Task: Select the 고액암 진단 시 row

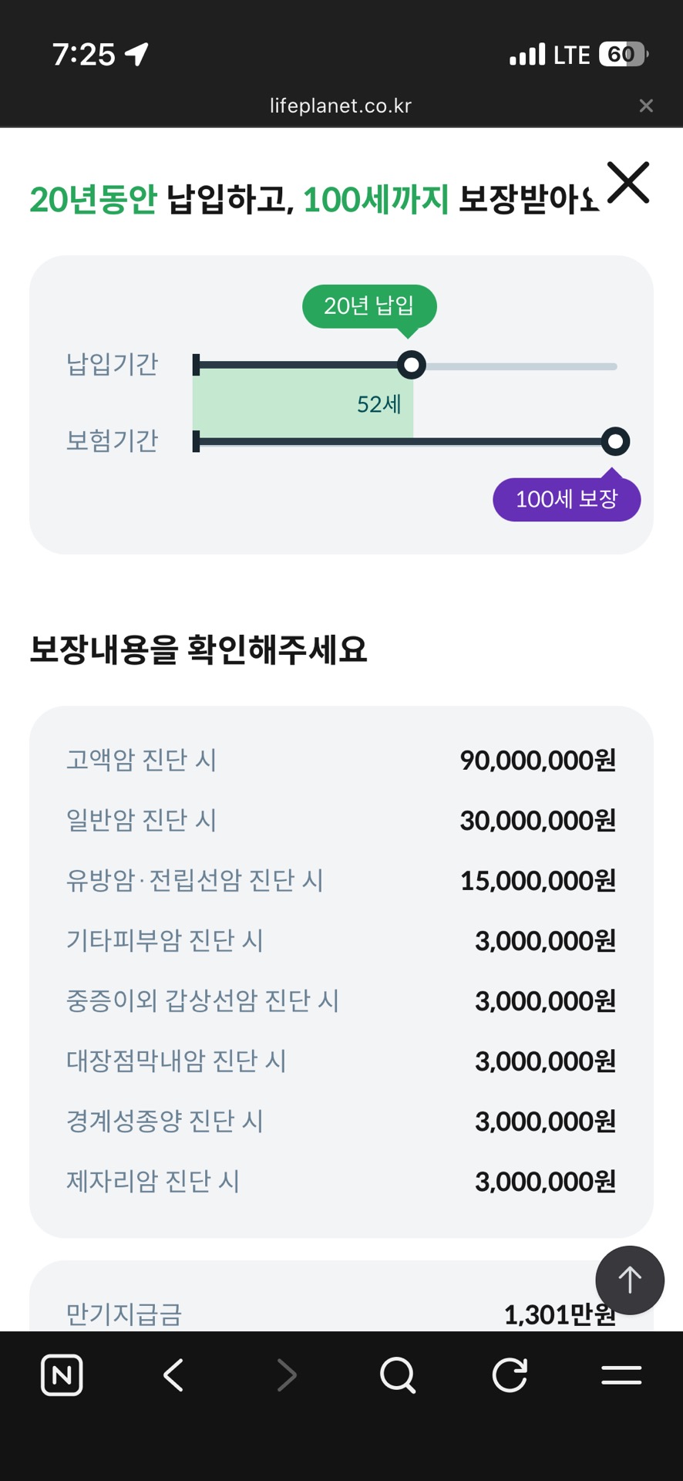Action: [x=341, y=760]
